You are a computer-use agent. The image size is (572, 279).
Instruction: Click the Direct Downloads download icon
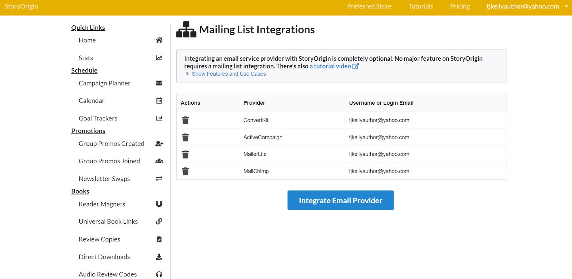coord(159,257)
